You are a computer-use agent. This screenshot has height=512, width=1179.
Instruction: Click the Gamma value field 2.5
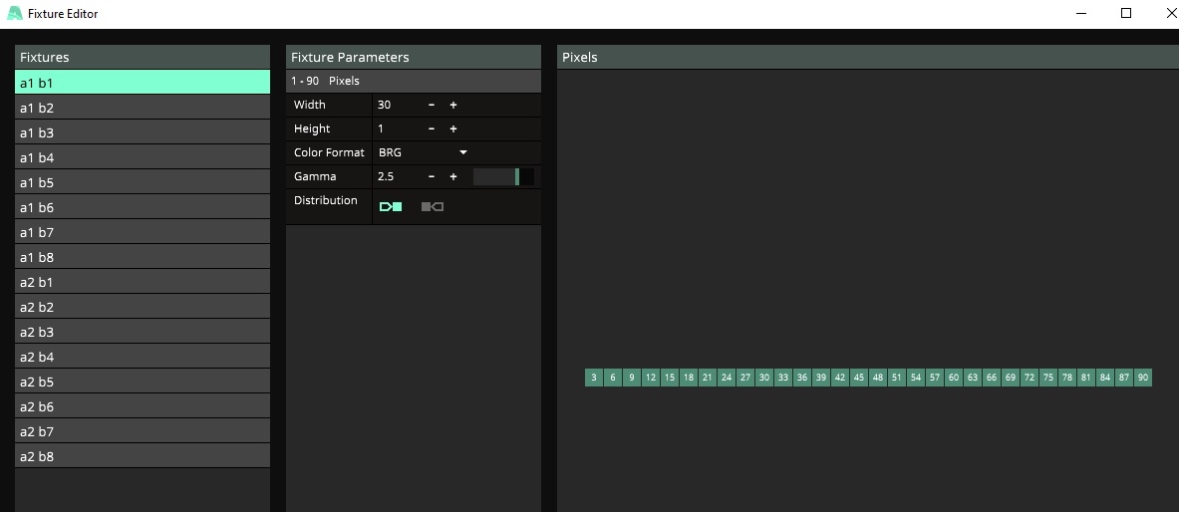coord(397,176)
